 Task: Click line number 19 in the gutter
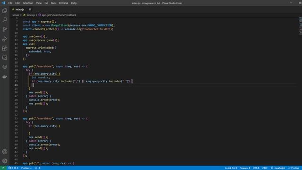pos(16,66)
